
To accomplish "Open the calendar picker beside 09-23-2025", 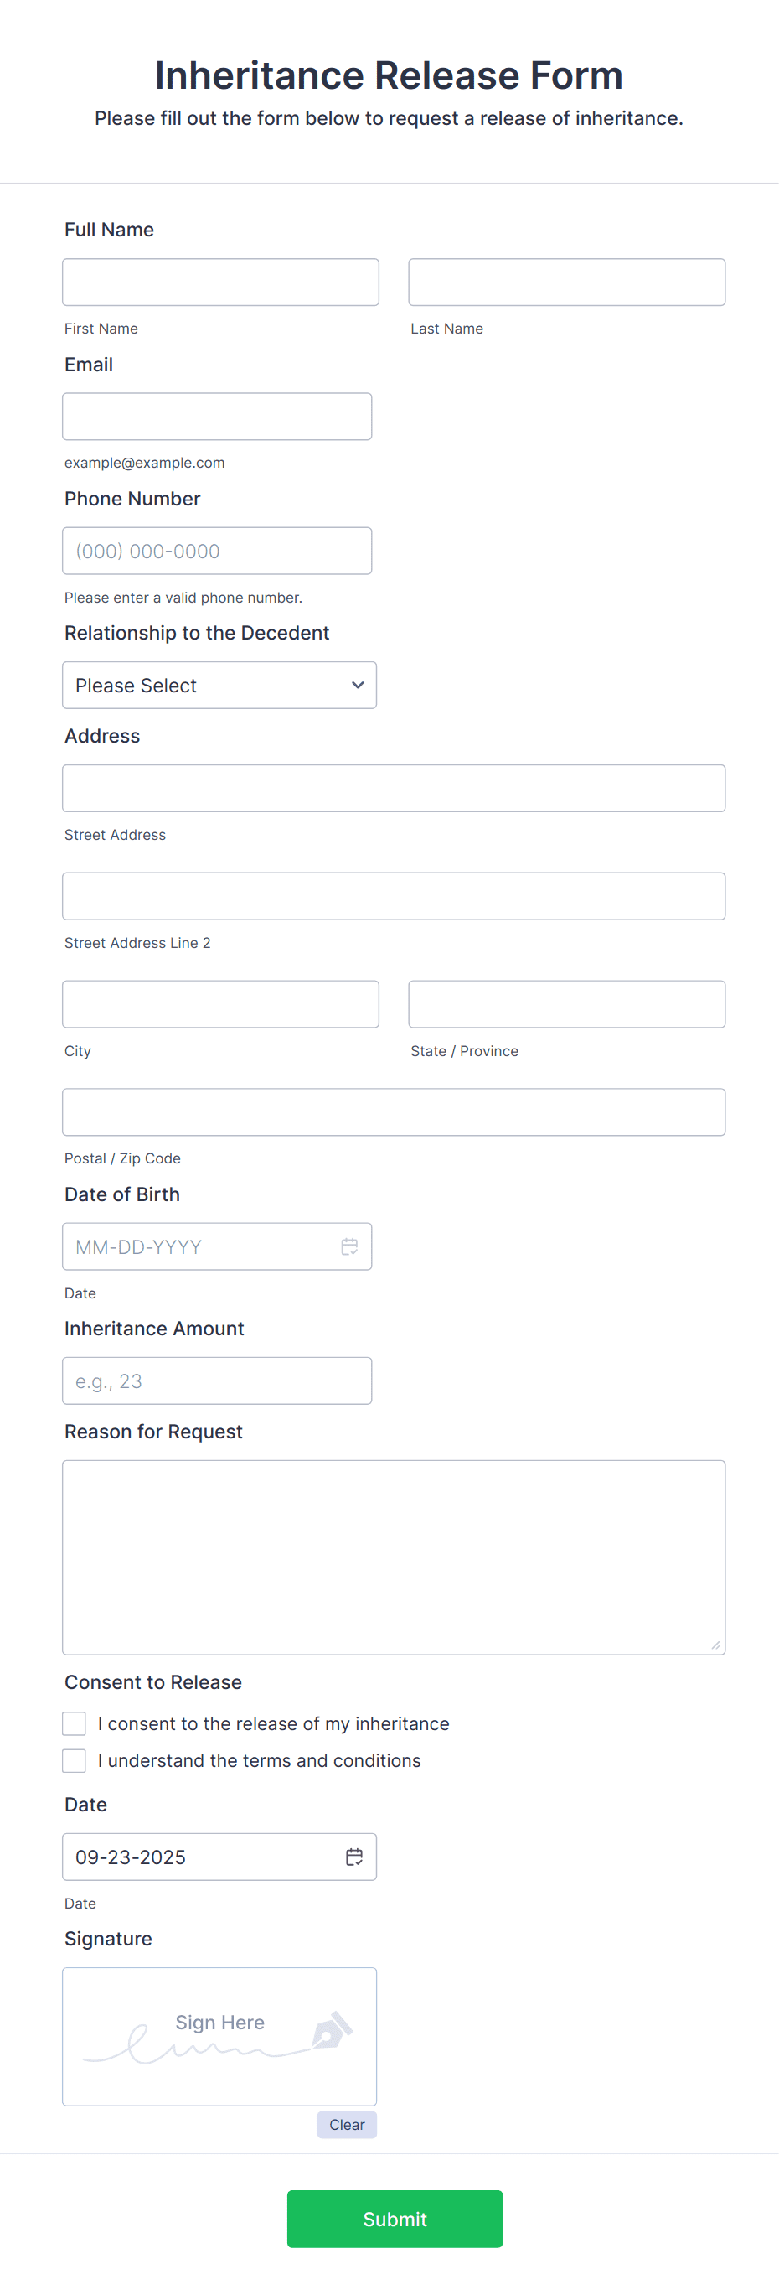I will [353, 1857].
